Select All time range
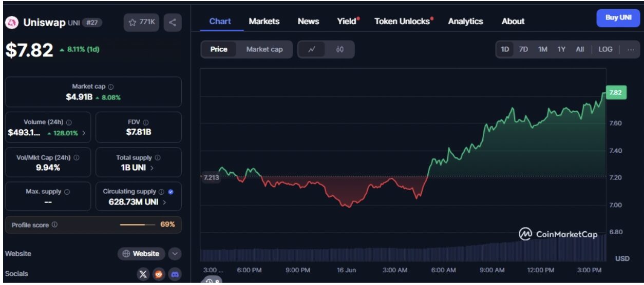 (x=580, y=49)
